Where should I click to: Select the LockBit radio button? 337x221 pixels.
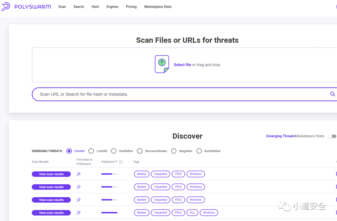click(91, 151)
